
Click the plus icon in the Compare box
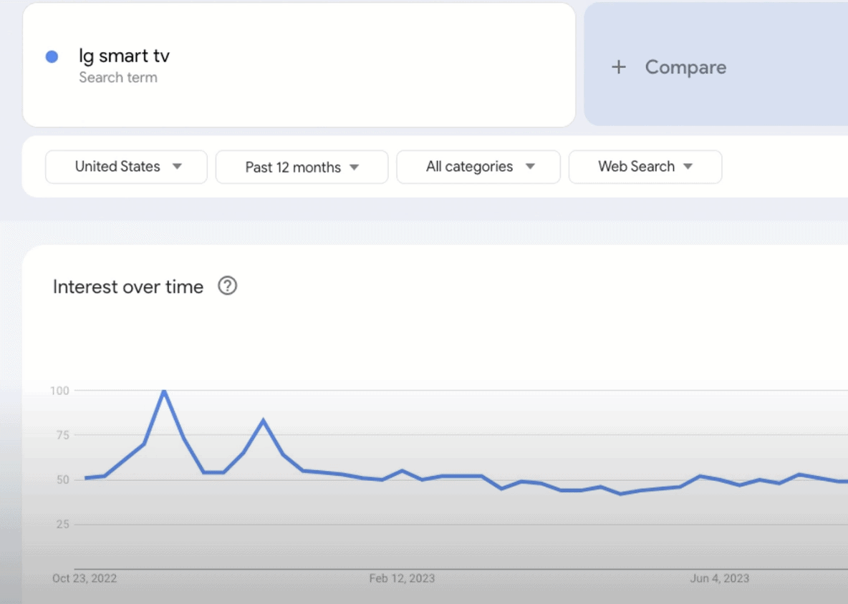click(619, 67)
